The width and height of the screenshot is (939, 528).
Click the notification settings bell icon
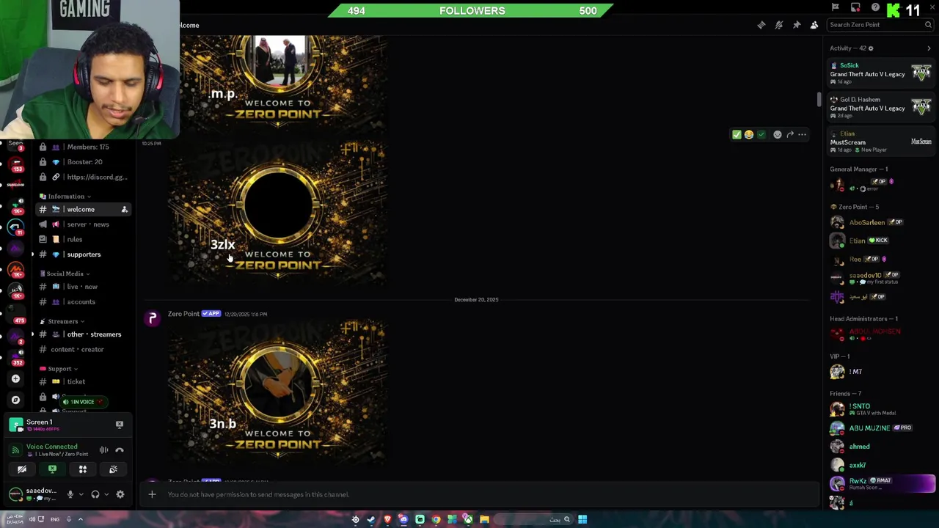click(x=779, y=25)
